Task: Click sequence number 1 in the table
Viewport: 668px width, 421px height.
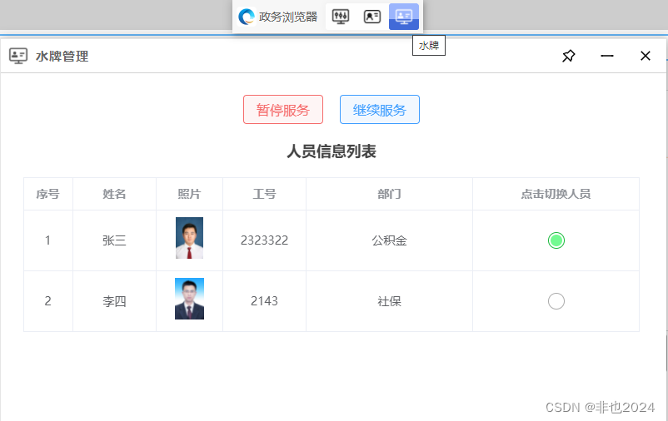Action: point(47,240)
